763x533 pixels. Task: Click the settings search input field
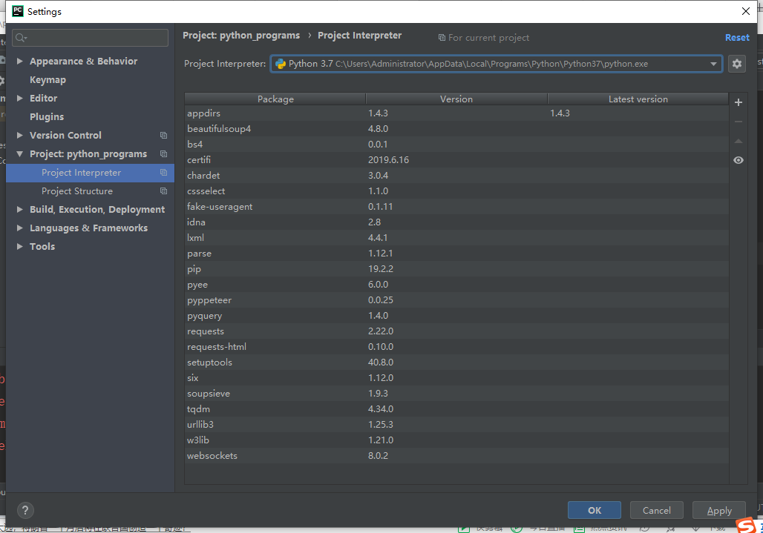click(x=90, y=38)
